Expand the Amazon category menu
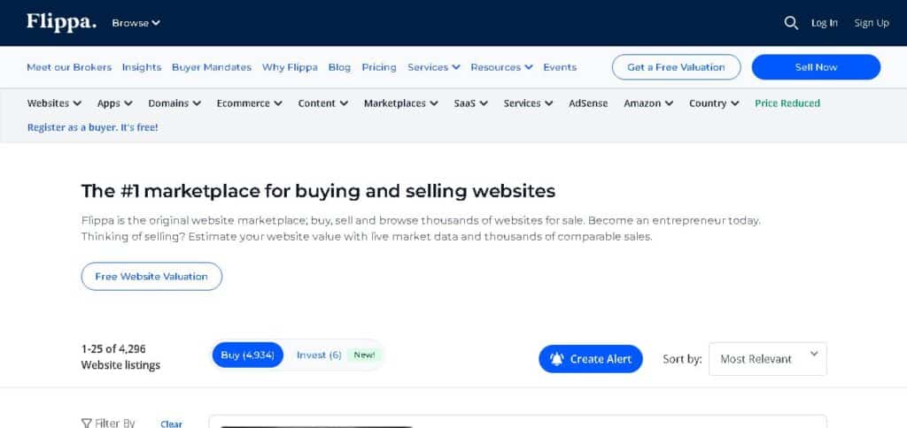 click(648, 103)
